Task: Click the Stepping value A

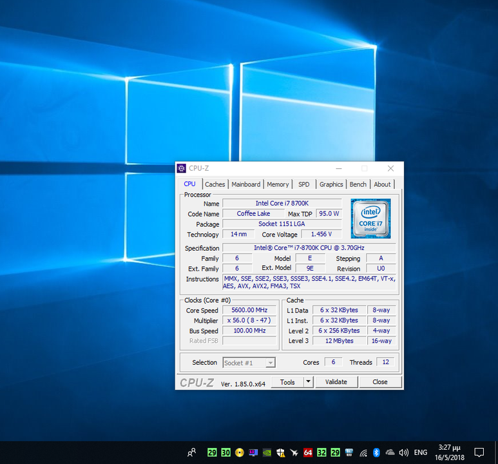Action: 381,258
